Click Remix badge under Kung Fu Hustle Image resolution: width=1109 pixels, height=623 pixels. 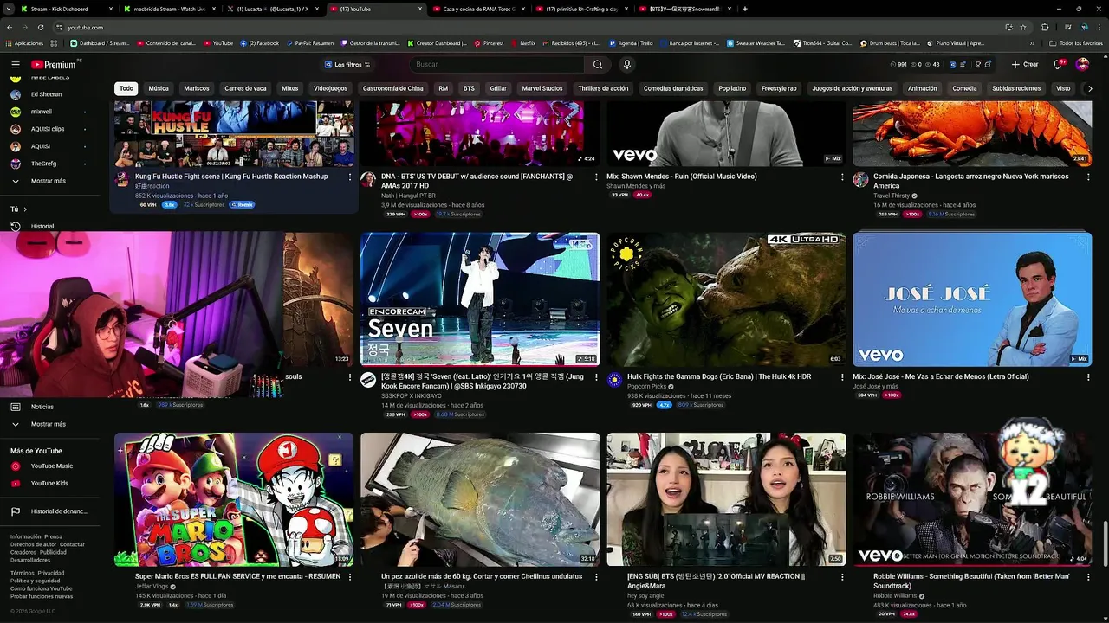(x=242, y=205)
